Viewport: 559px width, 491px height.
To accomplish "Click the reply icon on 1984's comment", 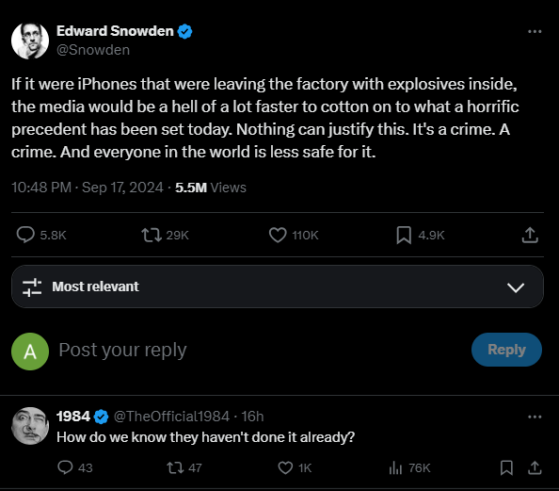I will (x=65, y=467).
